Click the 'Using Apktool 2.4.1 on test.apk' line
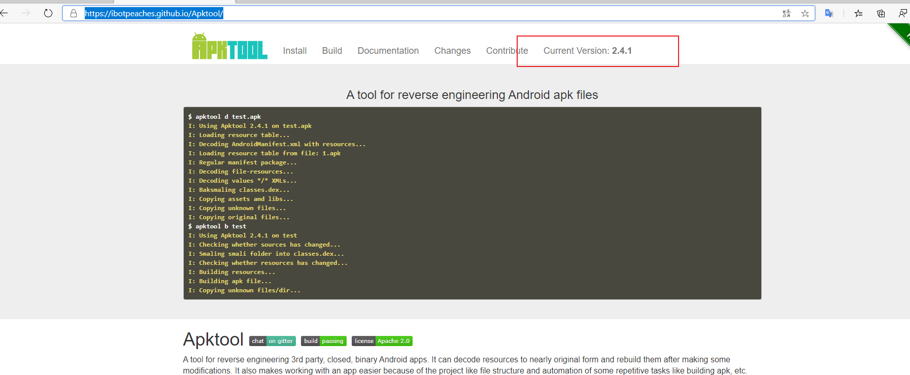This screenshot has height=375, width=910. (250, 126)
